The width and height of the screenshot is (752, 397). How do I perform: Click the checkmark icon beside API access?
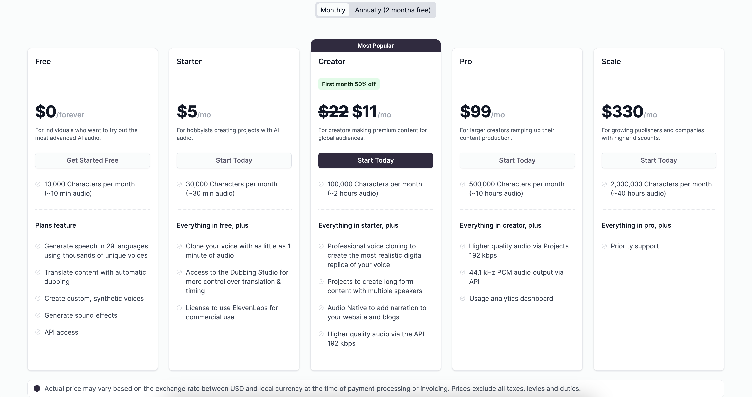38,332
